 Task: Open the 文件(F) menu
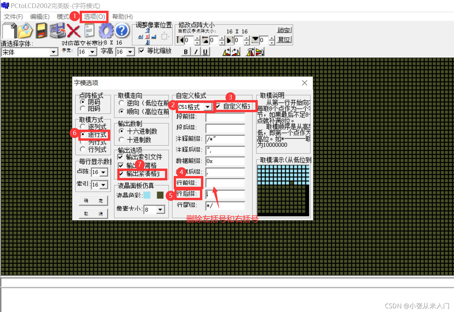pyautogui.click(x=12, y=16)
